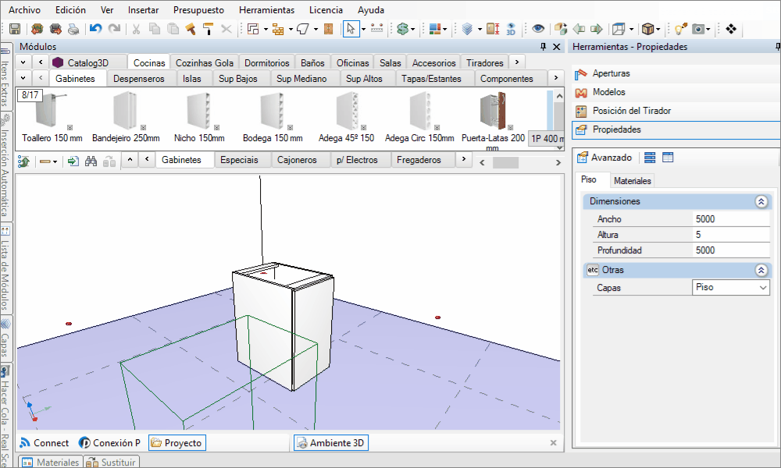Open dropdown arrow next to floor plan icon
Screen dimensions: 781x468
click(x=266, y=29)
